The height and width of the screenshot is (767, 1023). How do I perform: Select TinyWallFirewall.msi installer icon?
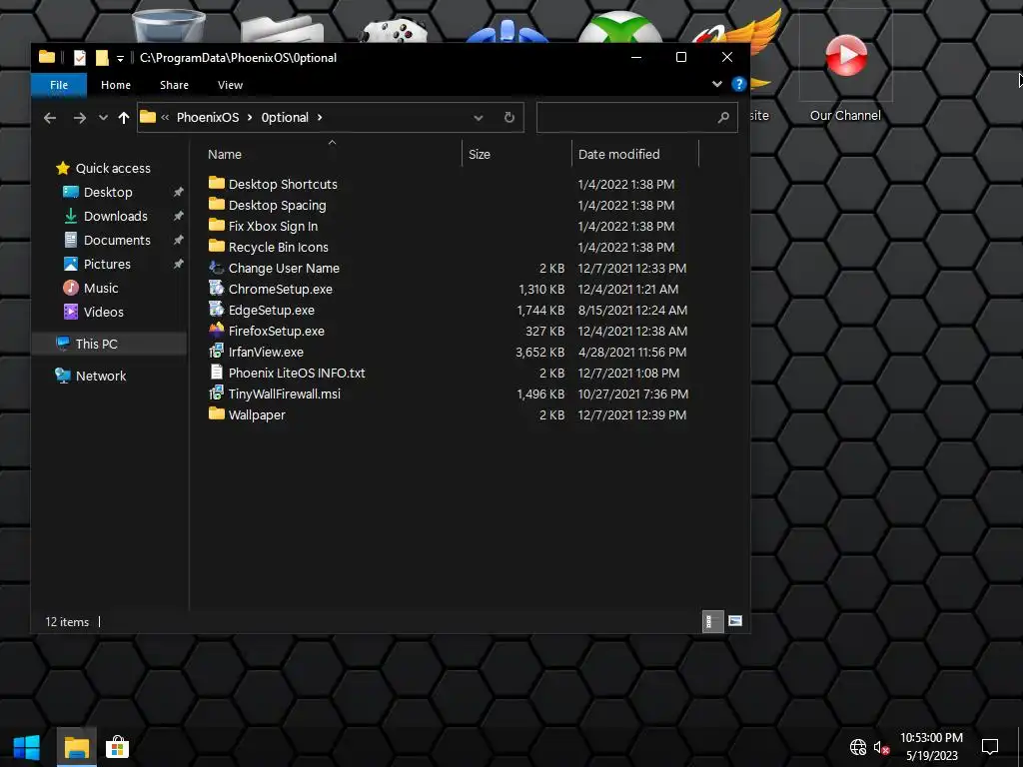(x=217, y=393)
